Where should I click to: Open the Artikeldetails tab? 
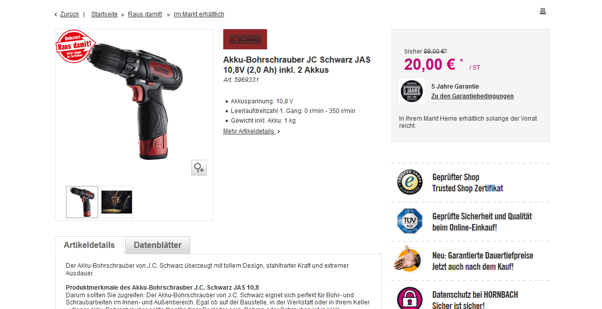(89, 245)
